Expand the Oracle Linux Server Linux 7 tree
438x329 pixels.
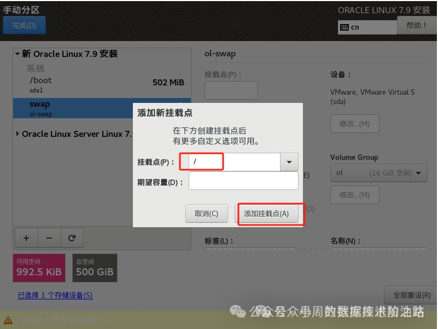[x=17, y=134]
